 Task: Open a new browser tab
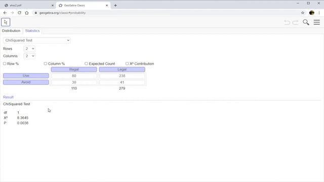[115, 6]
